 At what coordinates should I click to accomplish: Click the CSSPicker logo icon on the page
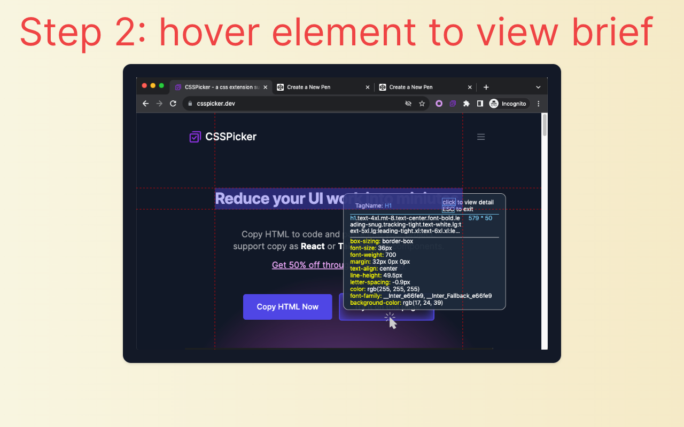tap(195, 137)
